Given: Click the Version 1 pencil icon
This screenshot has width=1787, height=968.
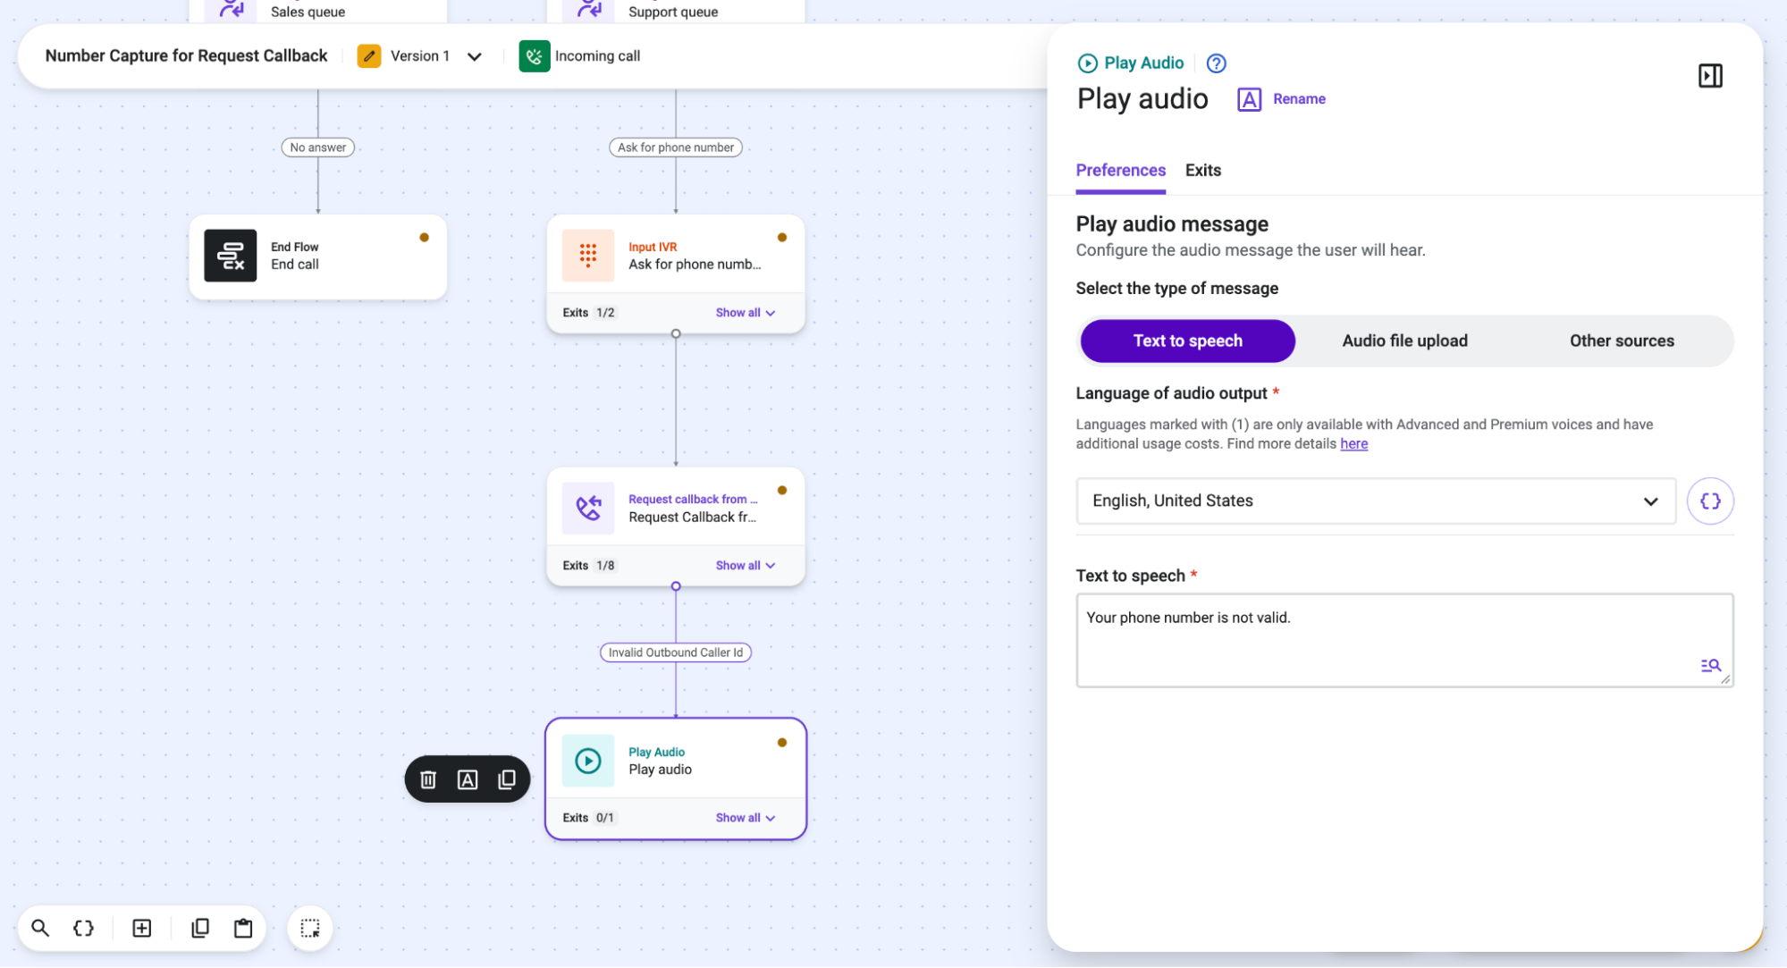Looking at the screenshot, I should [369, 55].
